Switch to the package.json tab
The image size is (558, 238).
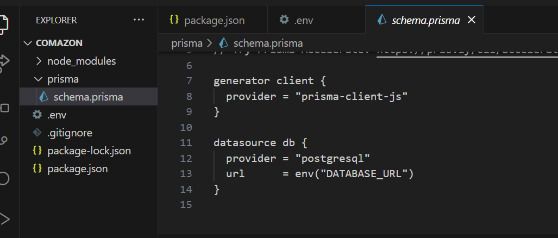(214, 21)
